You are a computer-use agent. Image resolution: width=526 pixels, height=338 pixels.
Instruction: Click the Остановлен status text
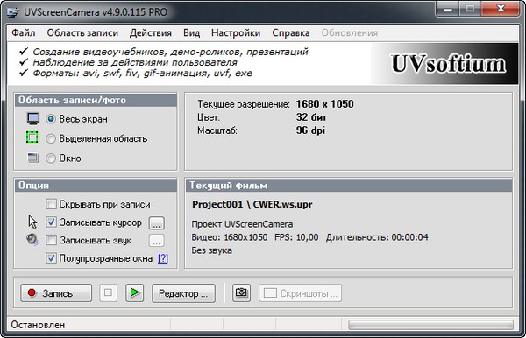38,325
